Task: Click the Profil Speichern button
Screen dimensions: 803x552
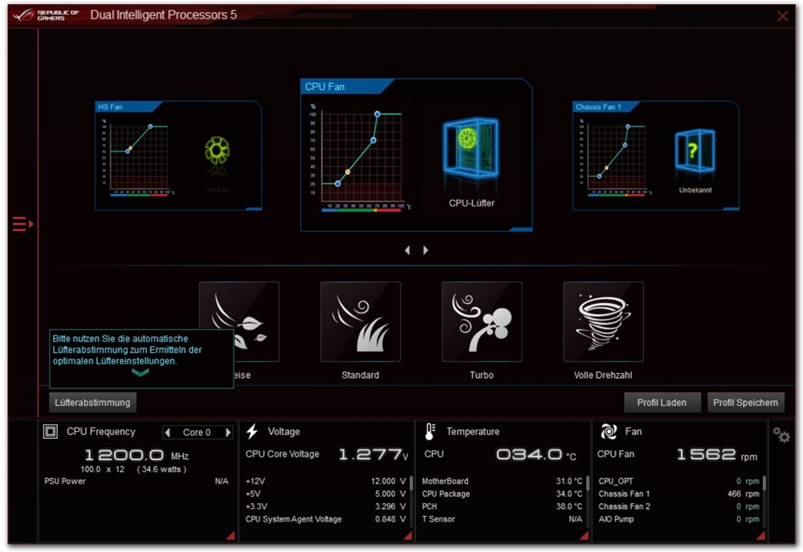Action: pyautogui.click(x=746, y=403)
